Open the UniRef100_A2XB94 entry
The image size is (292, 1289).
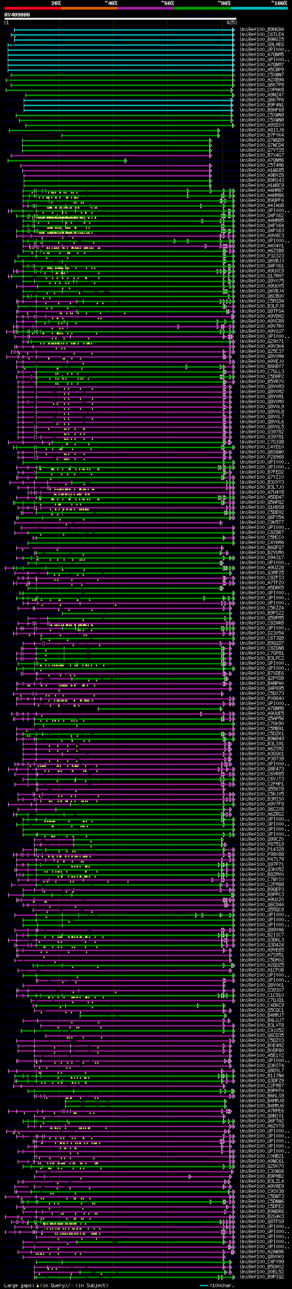(261, 80)
